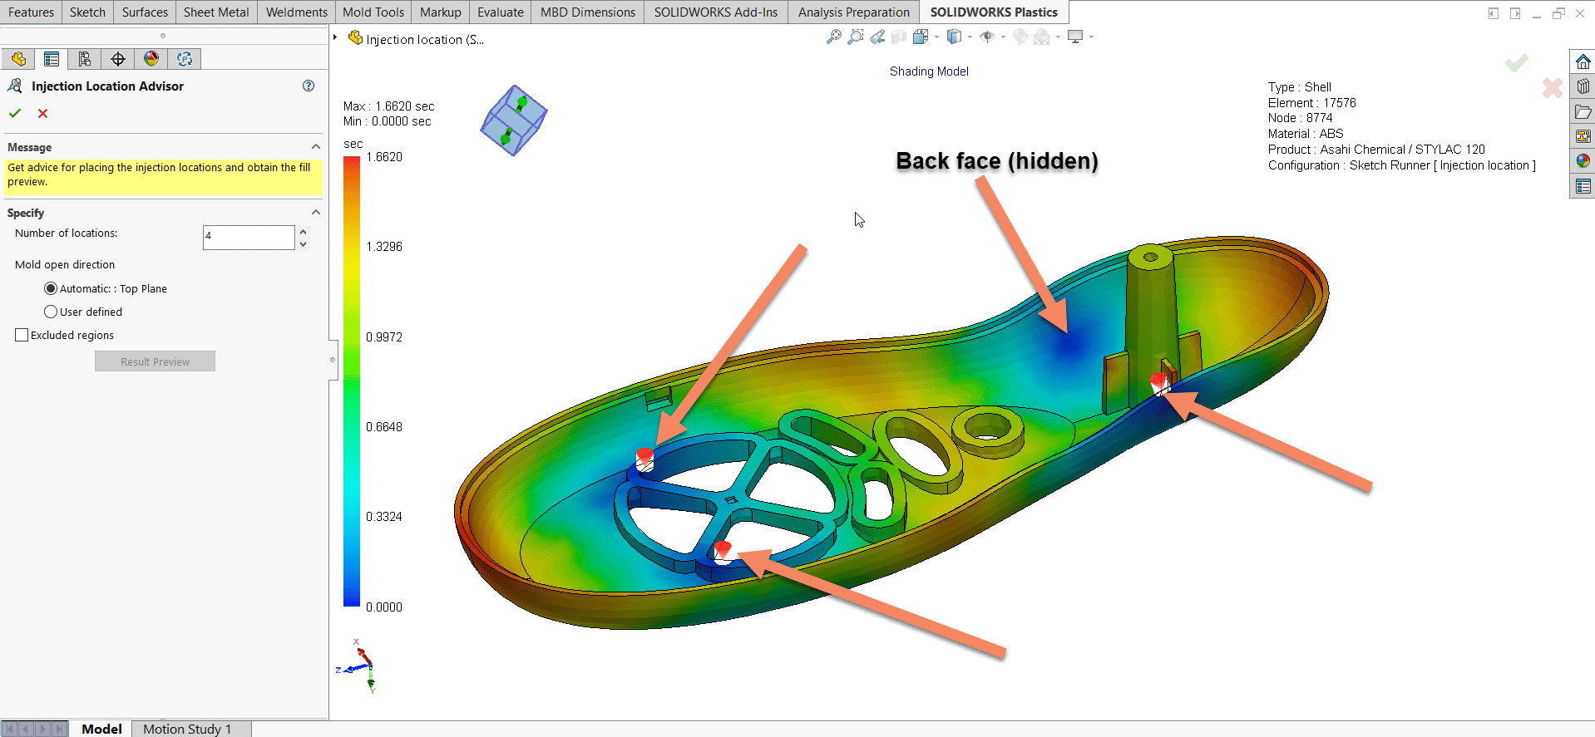Collapse the Specify section
The height and width of the screenshot is (737, 1595).
(315, 213)
